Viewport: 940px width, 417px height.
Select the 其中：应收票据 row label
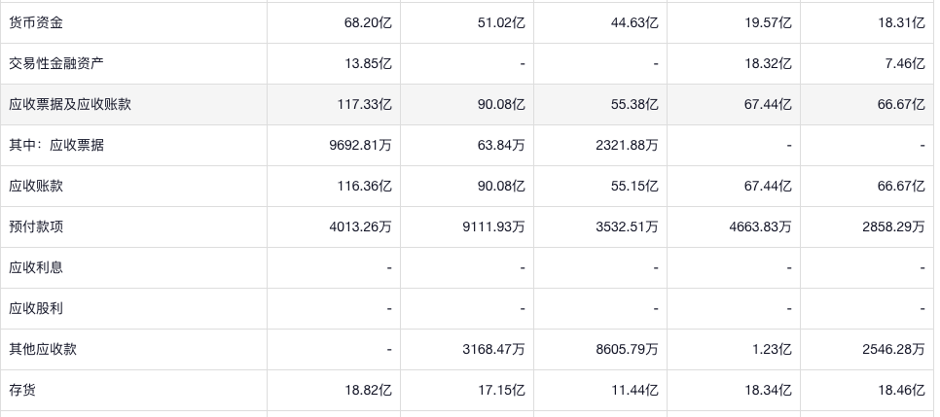55,145
